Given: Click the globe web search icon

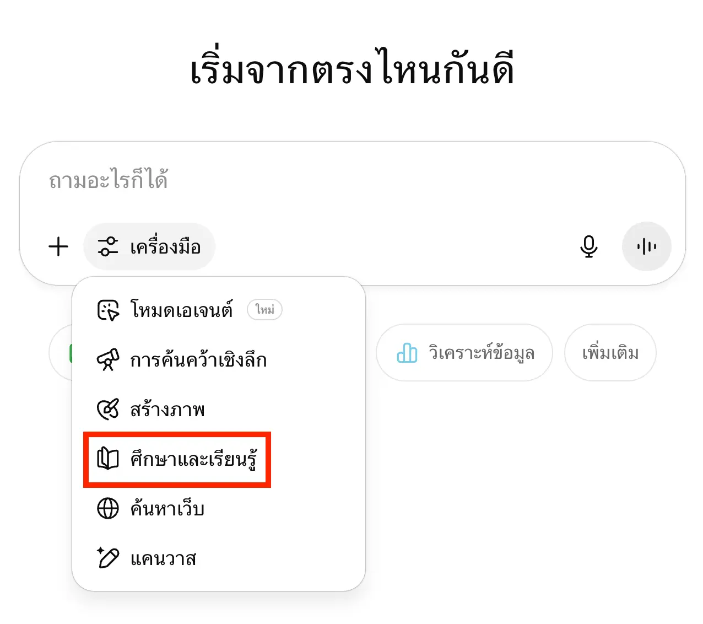Looking at the screenshot, I should tap(108, 508).
